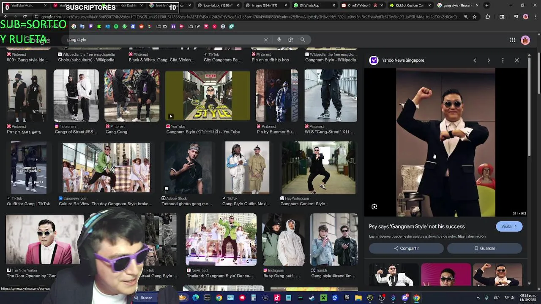Open the Yahoo News Singapore source link

403,60
